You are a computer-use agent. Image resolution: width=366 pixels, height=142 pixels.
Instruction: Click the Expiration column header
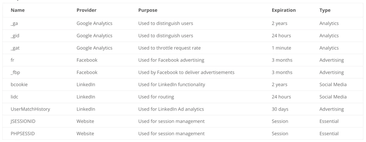coord(284,10)
